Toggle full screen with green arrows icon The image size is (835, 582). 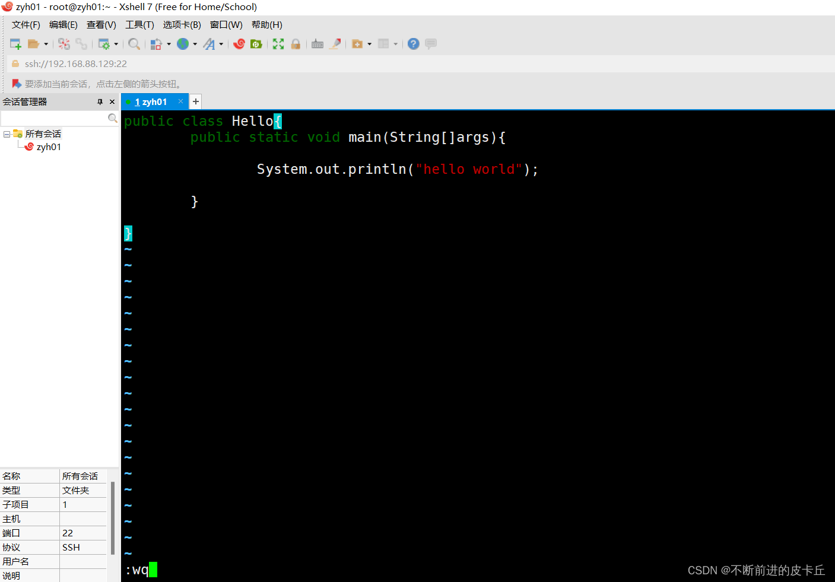point(278,44)
